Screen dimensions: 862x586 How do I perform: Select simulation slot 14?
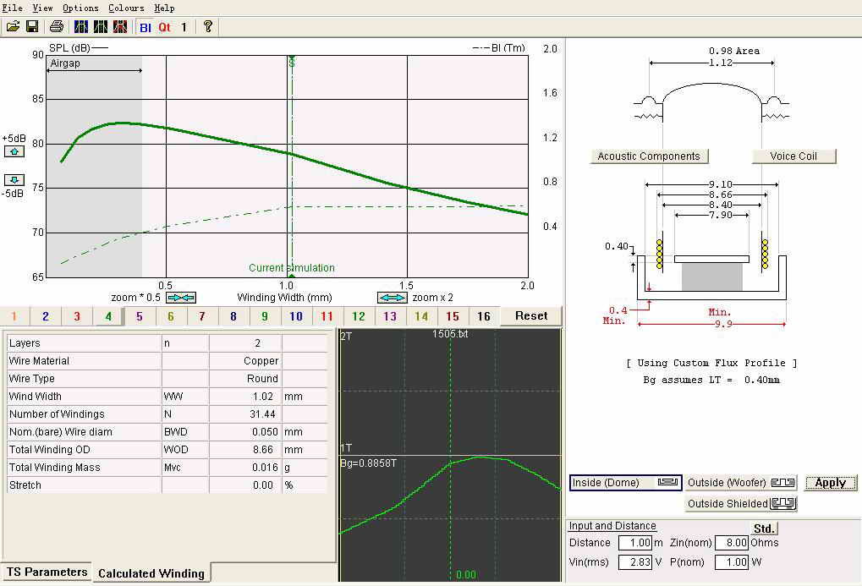421,316
